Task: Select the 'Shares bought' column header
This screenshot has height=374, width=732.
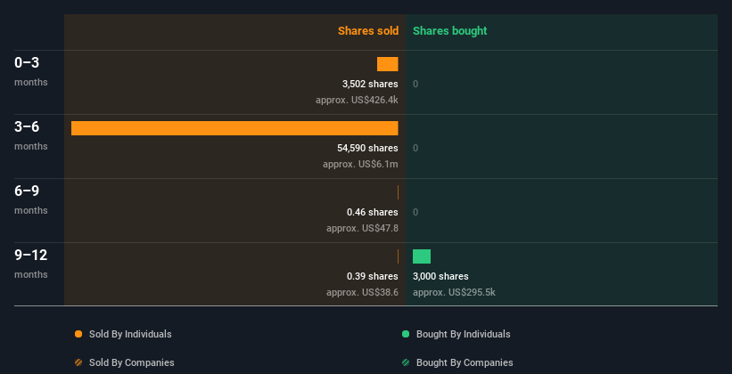Action: click(450, 31)
